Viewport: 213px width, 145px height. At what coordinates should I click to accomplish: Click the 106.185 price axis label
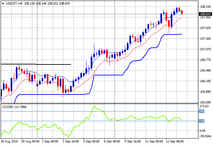pyautogui.click(x=205, y=81)
